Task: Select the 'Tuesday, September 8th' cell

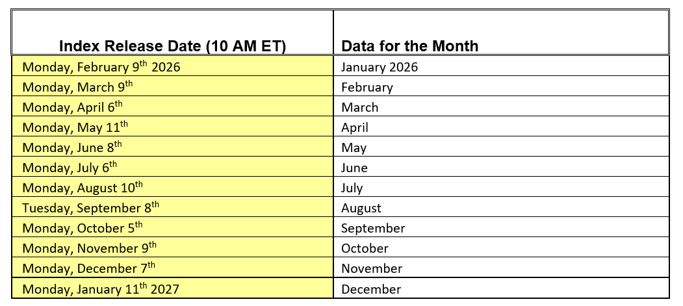Action: coord(90,208)
